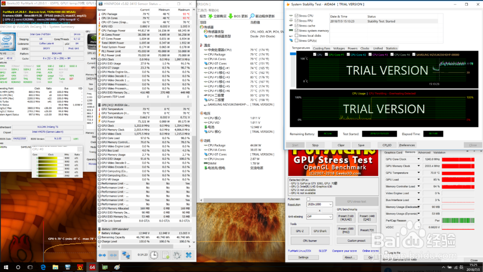The height and width of the screenshot is (272, 483).
Task: Switch to FurMark taskbar icon
Action: pos(80,267)
